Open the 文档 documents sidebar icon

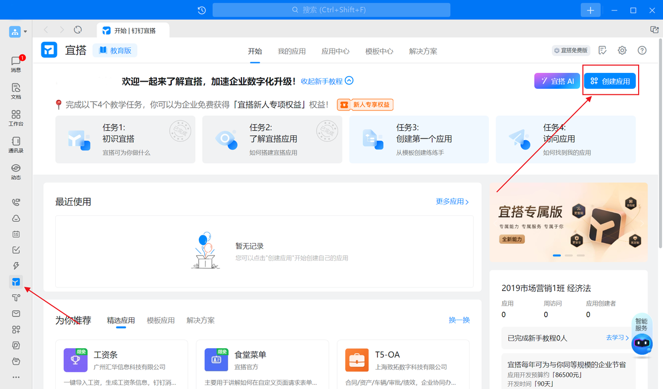16,90
